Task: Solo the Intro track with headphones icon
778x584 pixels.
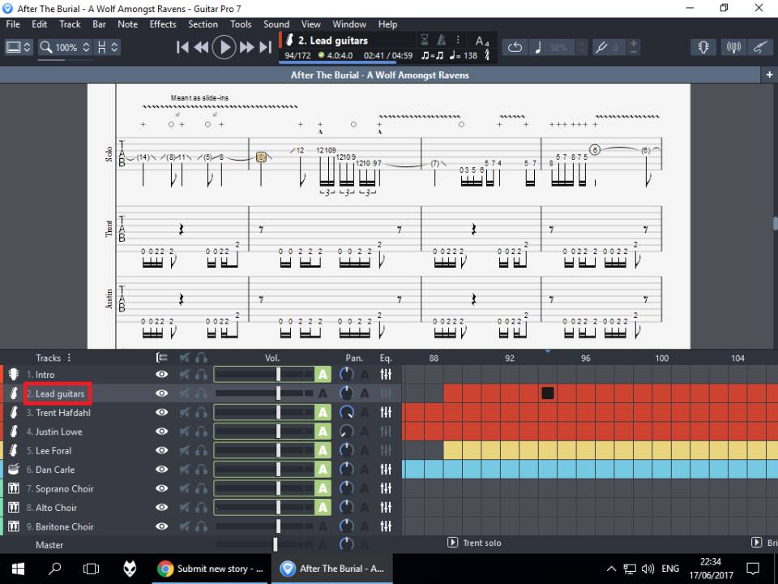Action: [x=201, y=375]
